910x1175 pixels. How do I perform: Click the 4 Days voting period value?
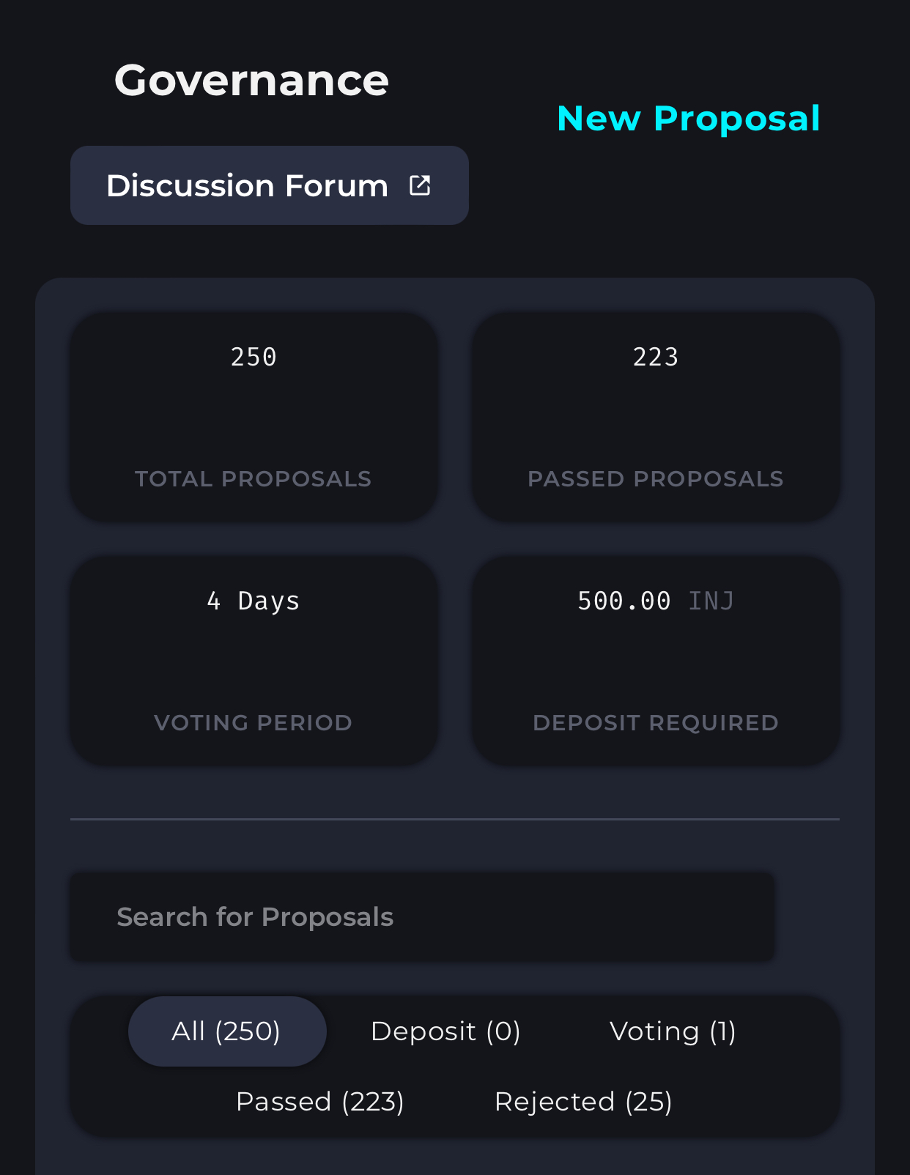(x=254, y=601)
